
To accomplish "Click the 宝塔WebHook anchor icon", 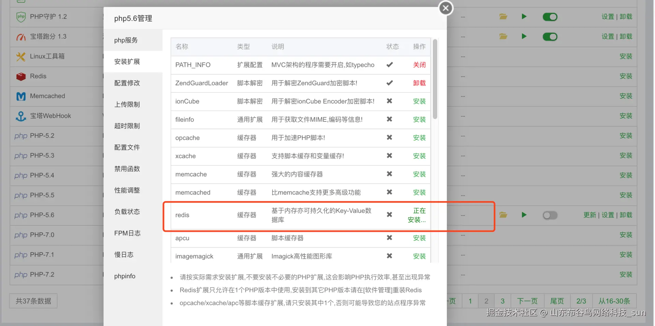I will click(21, 116).
